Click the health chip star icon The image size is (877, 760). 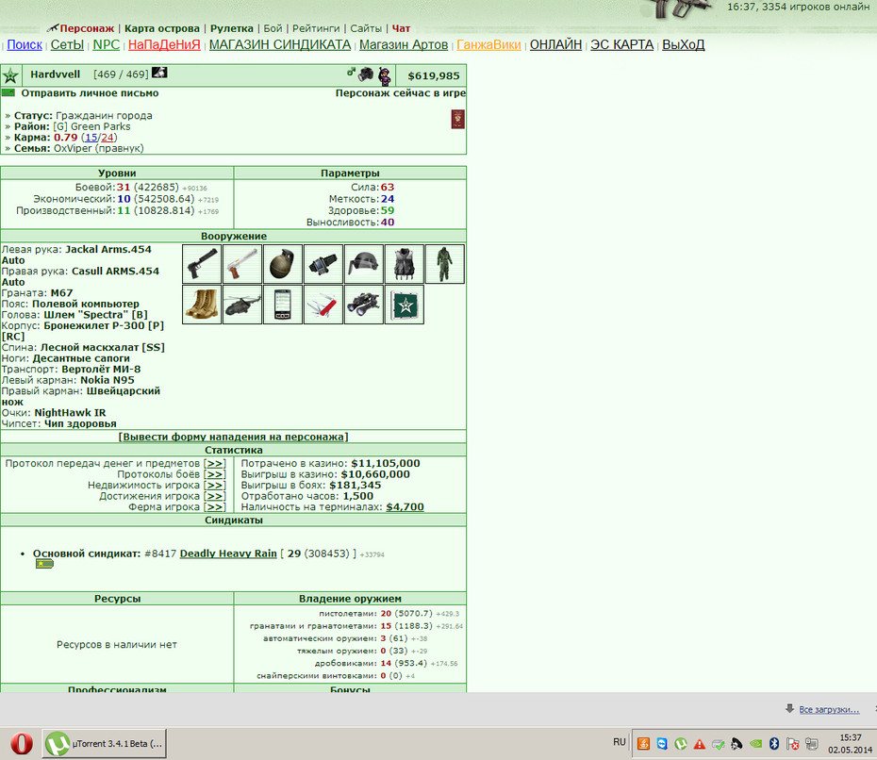(x=405, y=305)
